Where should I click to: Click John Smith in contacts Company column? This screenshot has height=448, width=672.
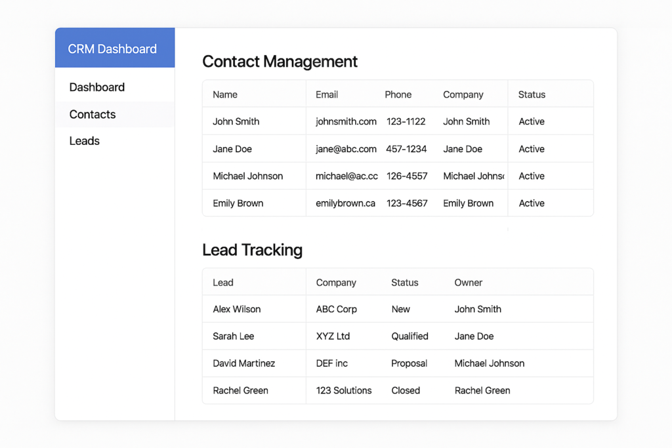[x=467, y=121]
